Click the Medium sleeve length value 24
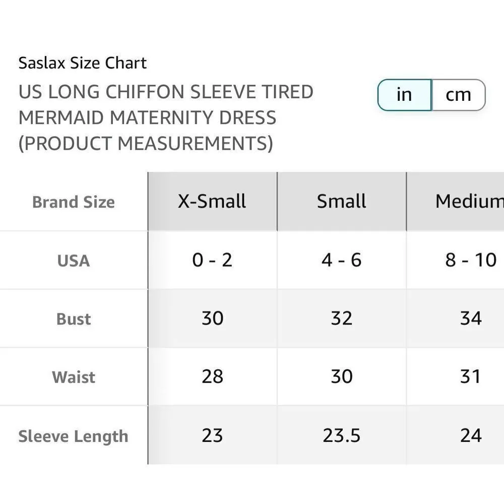The width and height of the screenshot is (504, 504). coord(471,435)
